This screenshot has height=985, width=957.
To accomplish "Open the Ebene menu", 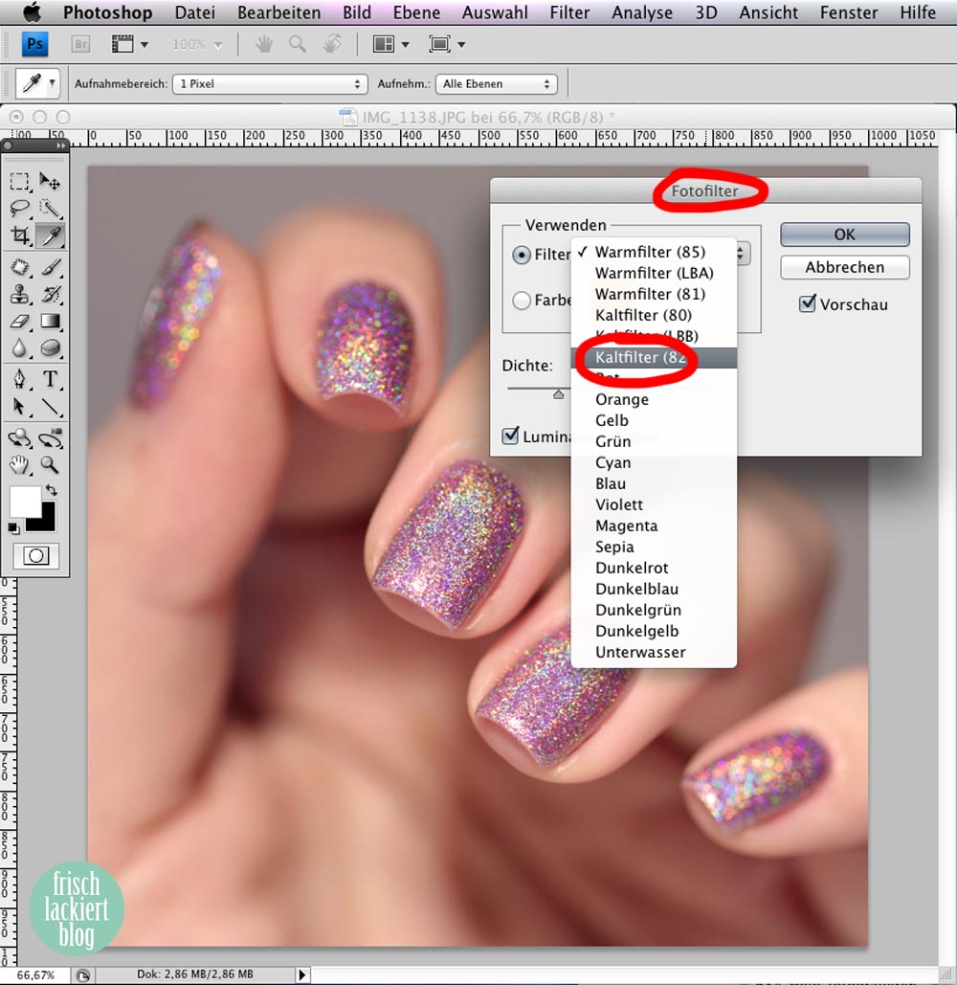I will tap(416, 12).
